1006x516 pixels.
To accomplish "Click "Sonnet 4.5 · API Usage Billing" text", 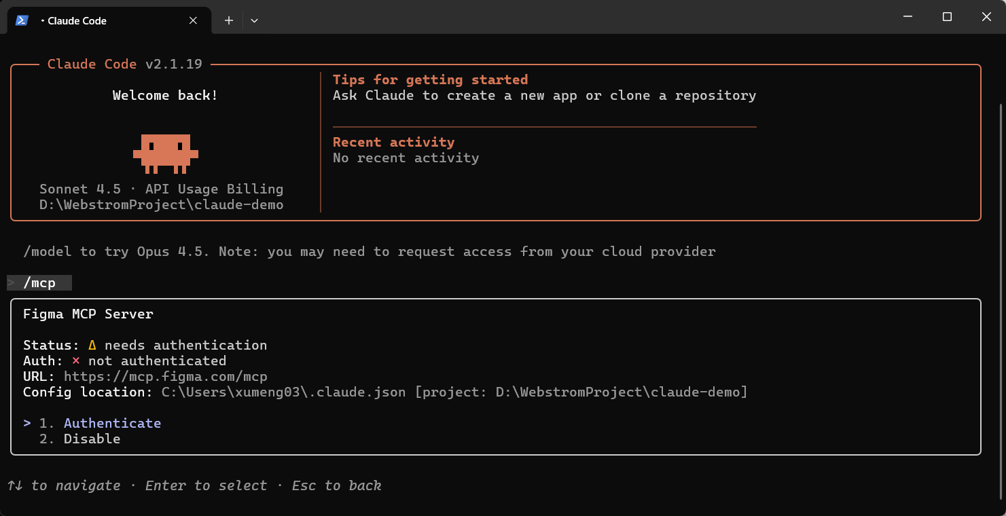I will (x=161, y=189).
